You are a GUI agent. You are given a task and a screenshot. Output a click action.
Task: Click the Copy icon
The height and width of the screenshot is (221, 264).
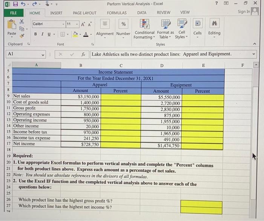click(x=21, y=28)
